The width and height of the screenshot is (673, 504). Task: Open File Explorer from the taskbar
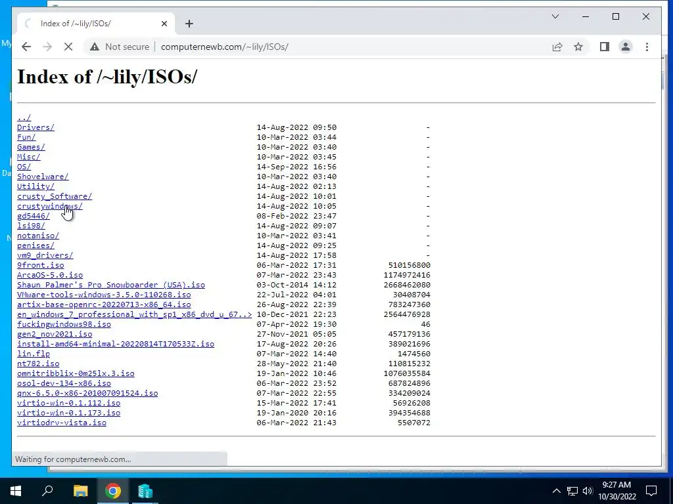pos(80,491)
